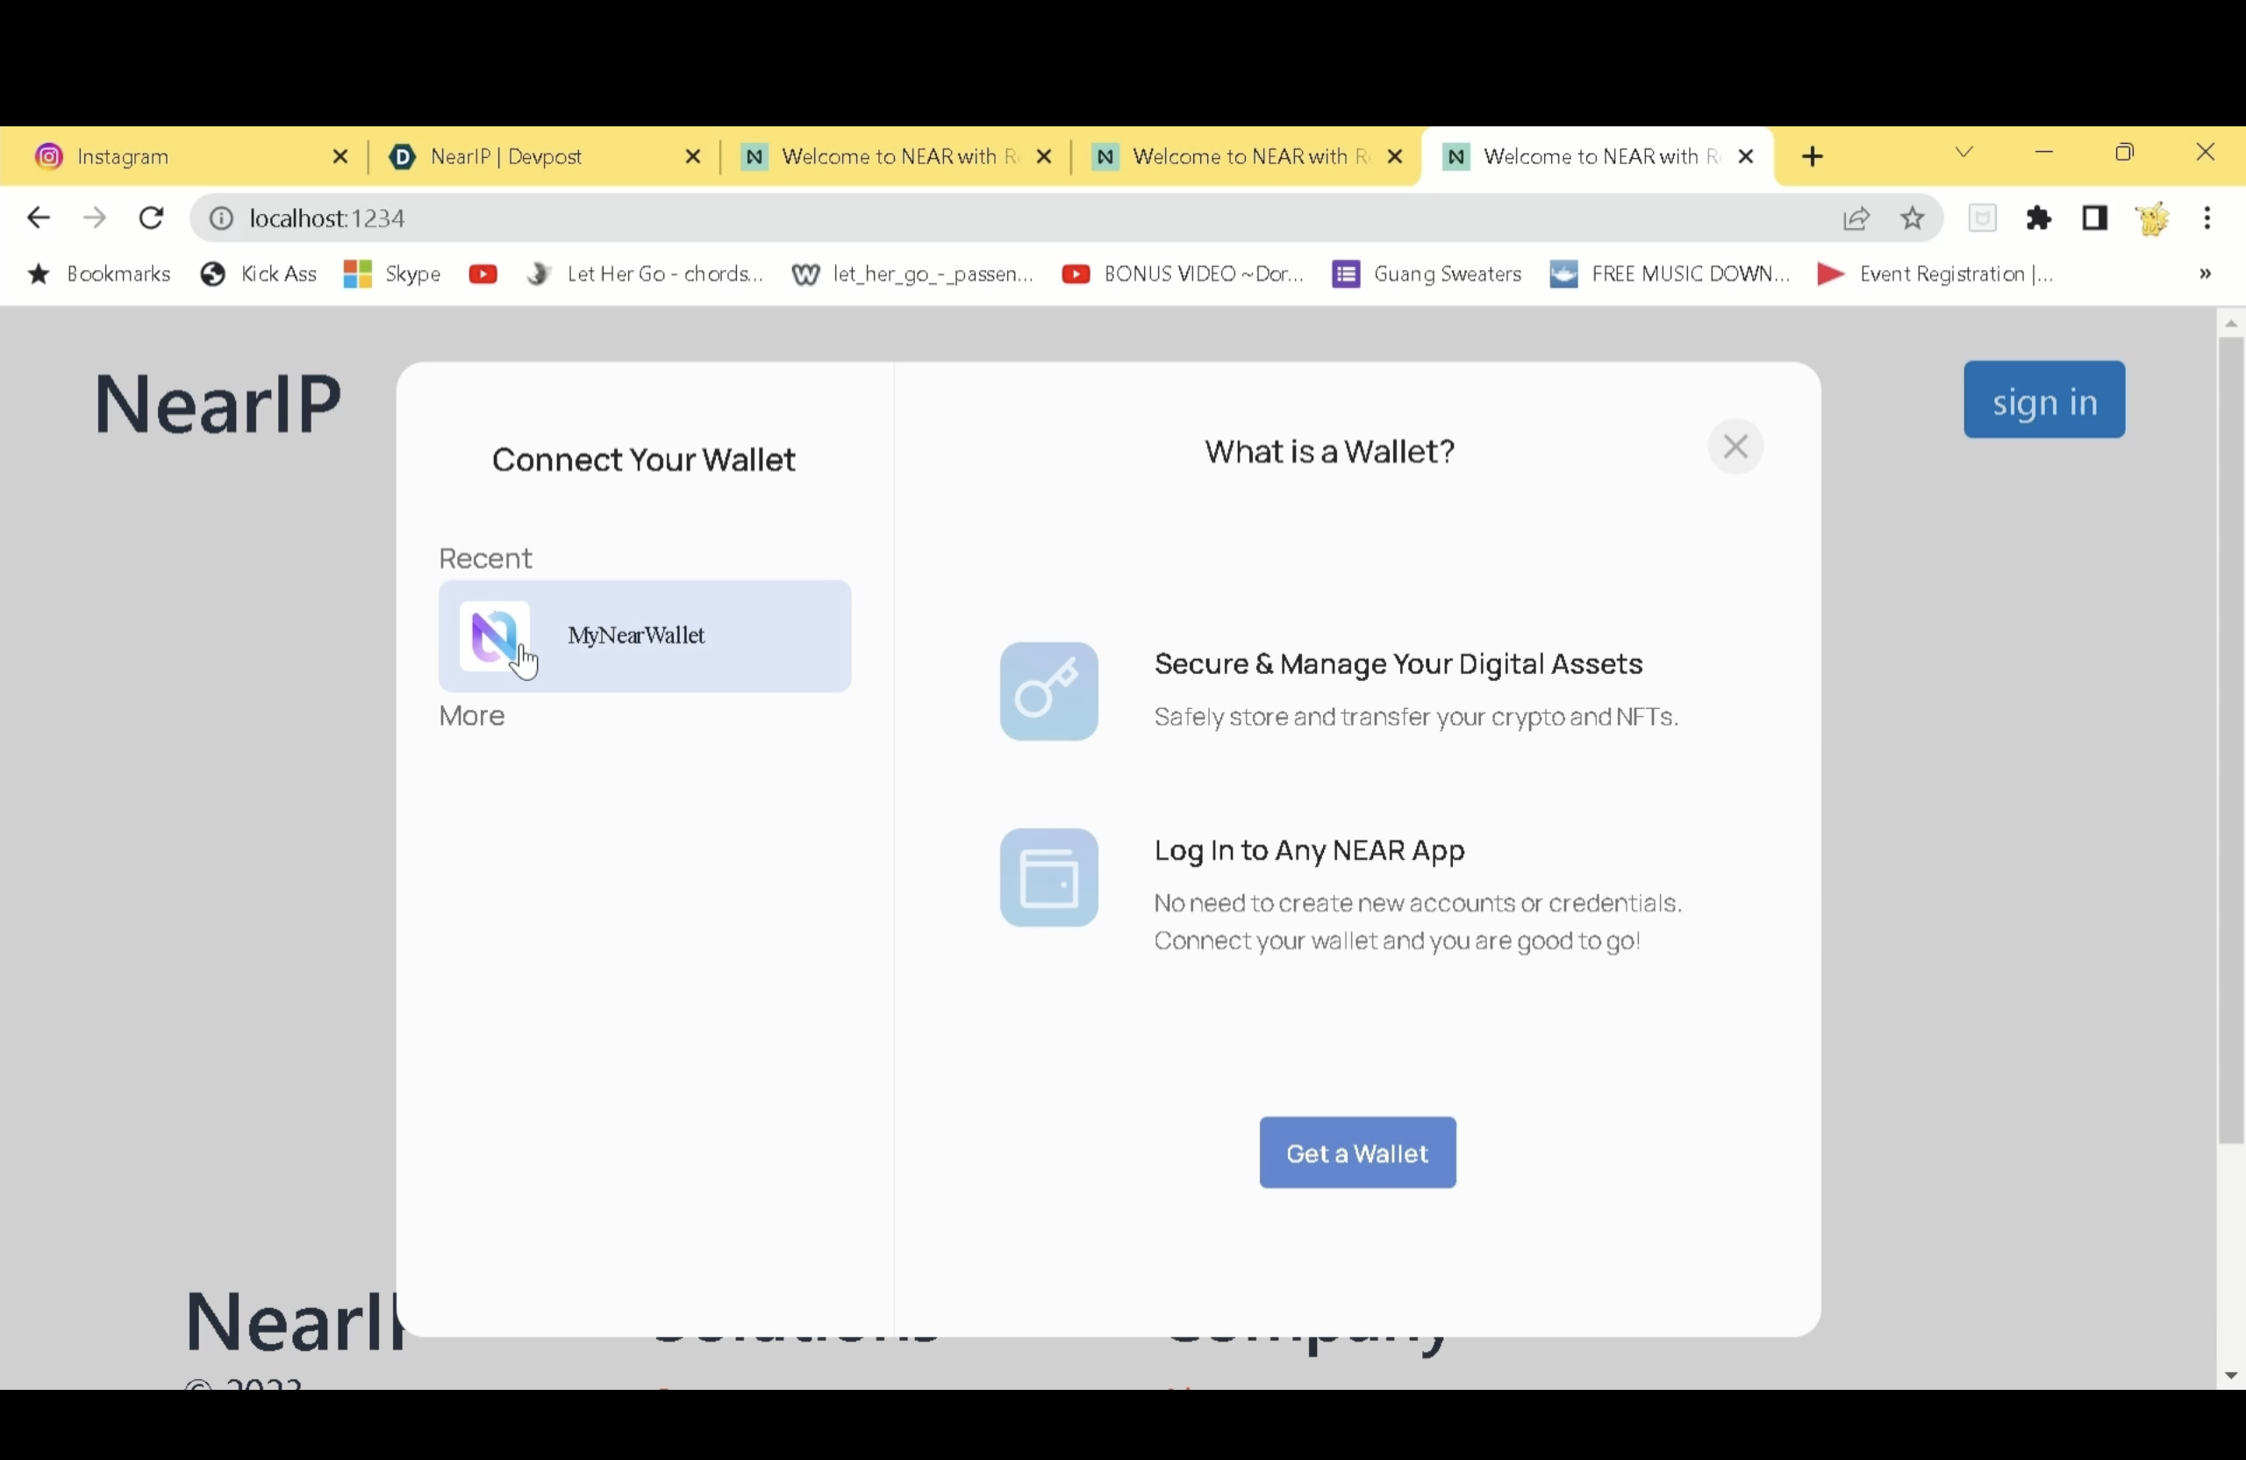
Task: Open a new browser tab
Action: pos(1812,157)
